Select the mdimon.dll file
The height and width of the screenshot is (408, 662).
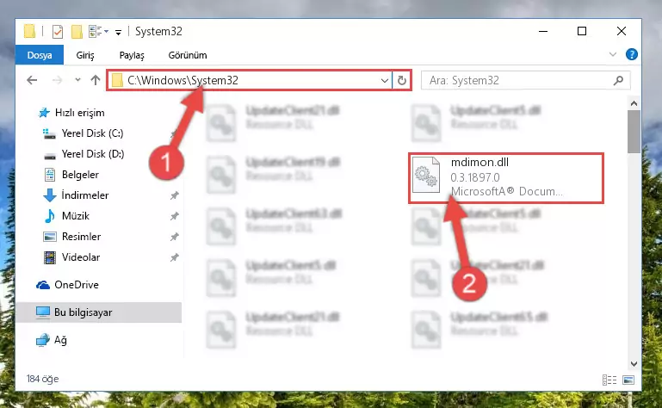[506, 178]
